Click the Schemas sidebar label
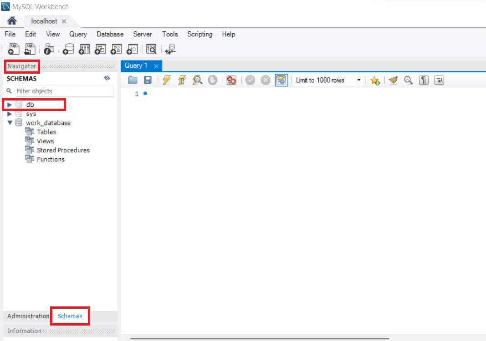This screenshot has width=486, height=341. coord(70,316)
